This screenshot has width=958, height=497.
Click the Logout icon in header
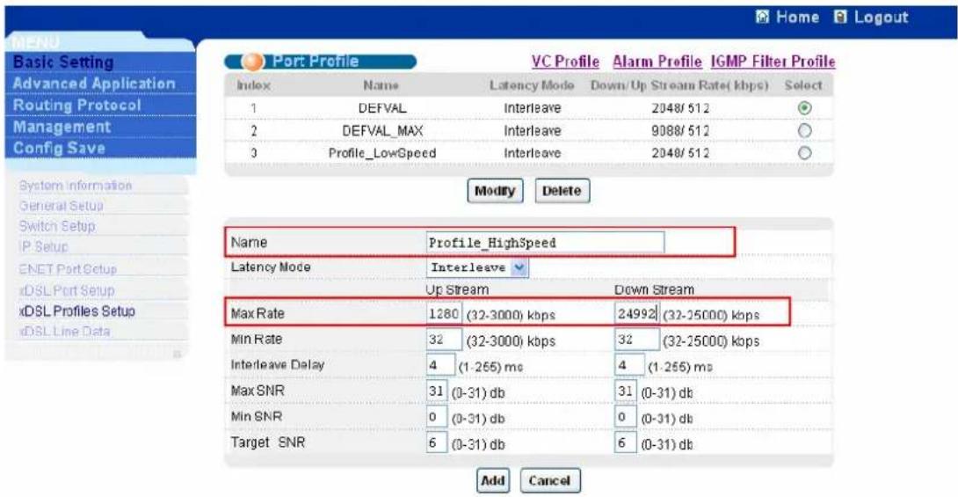click(841, 17)
